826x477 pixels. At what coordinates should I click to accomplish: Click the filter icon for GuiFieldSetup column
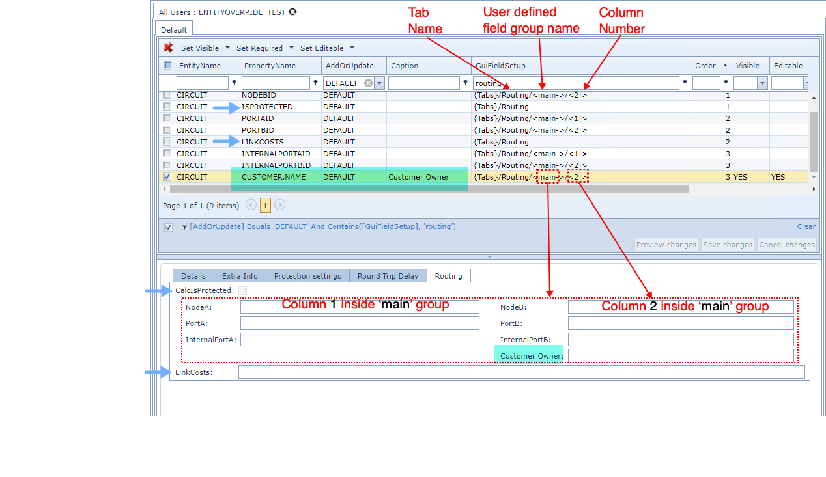click(x=685, y=83)
